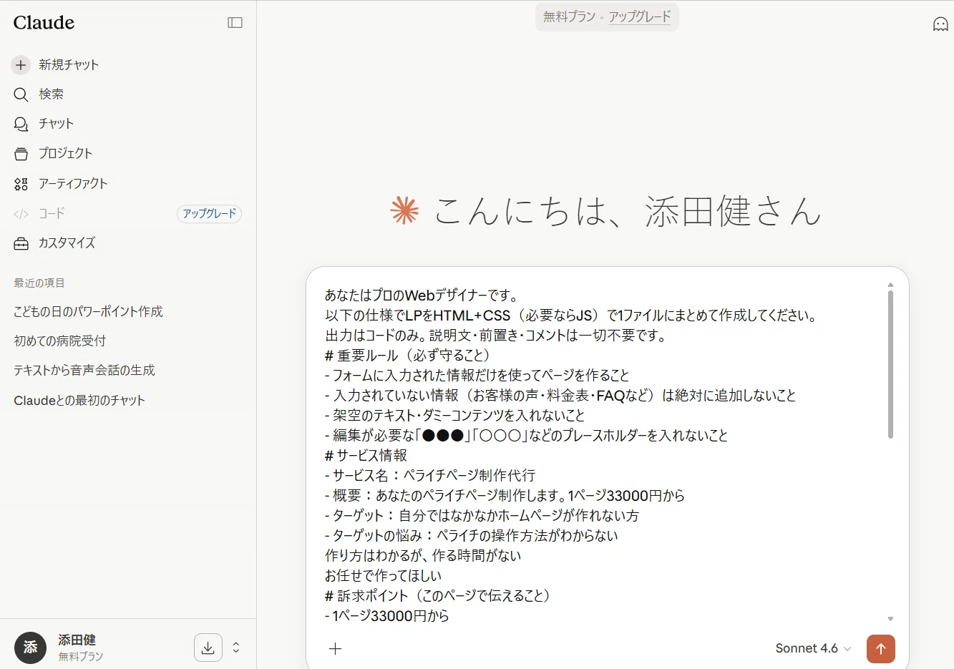The image size is (954, 669).
Task: Open recent chat テキストから音声会話の生成
Action: pos(84,371)
